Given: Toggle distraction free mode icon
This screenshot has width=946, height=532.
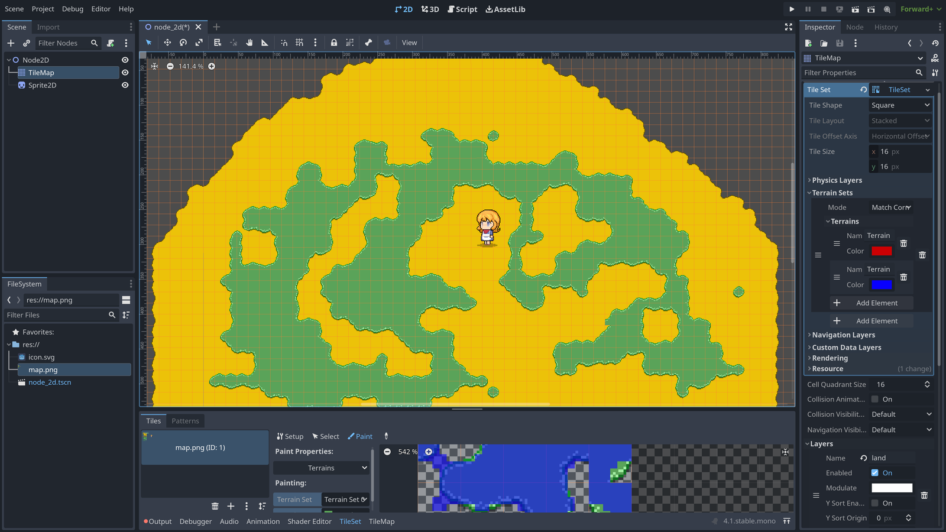Looking at the screenshot, I should coord(788,27).
